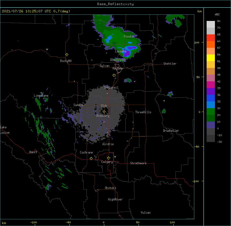231x226 pixels.
Task: Click the asterisk marker above Limestone label
Action: tap(41, 93)
